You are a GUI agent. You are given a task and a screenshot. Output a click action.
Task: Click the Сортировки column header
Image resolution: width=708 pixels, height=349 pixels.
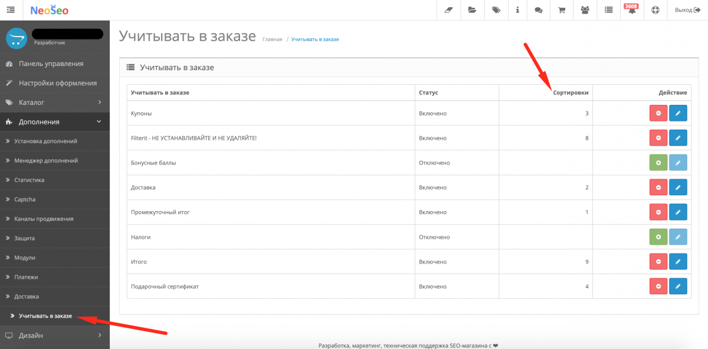(571, 93)
